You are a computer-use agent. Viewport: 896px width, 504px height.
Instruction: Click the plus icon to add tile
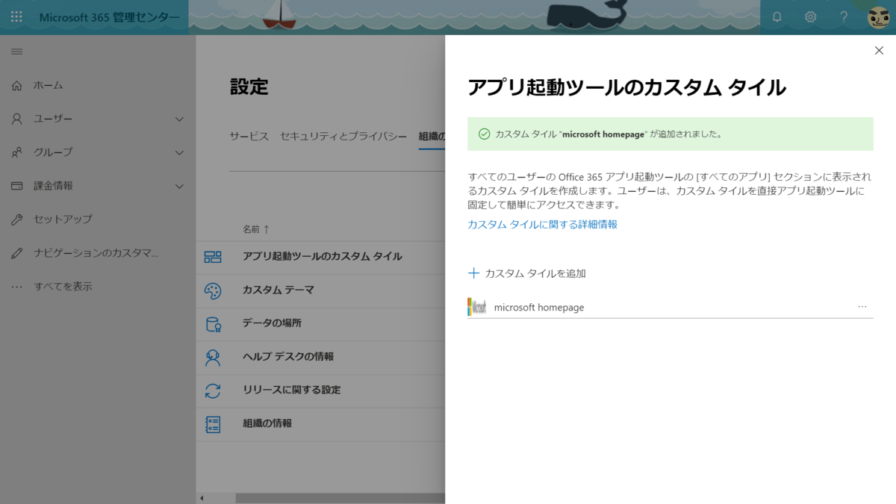[x=473, y=273]
